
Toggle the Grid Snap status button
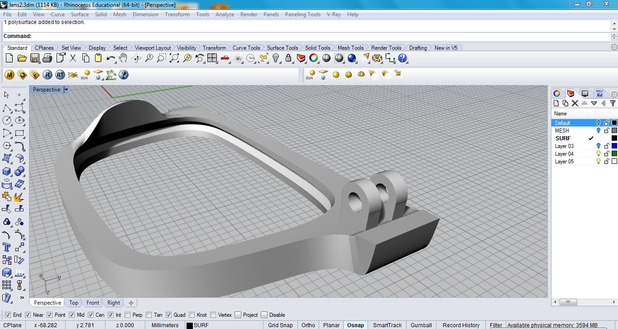tap(280, 325)
